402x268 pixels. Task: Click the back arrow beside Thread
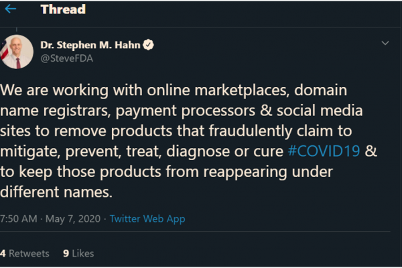(x=11, y=9)
